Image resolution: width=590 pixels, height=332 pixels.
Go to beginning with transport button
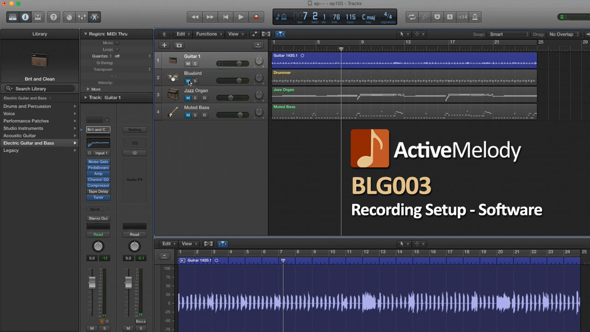225,17
